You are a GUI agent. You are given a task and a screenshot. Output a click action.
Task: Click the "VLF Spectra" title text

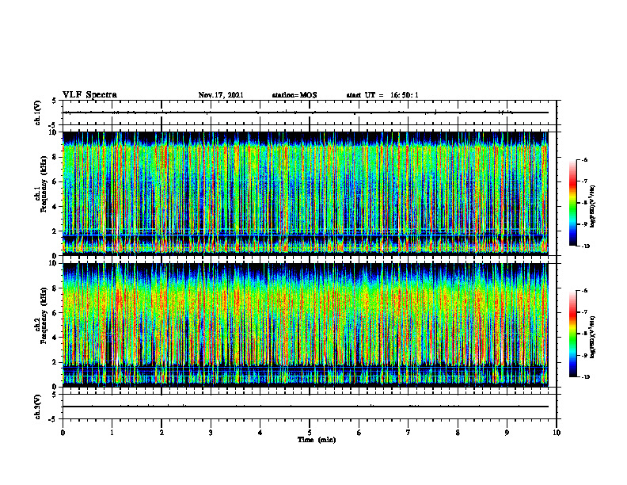point(89,95)
